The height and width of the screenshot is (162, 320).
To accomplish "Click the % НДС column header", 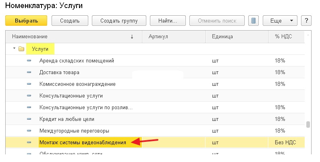I will coord(286,37).
